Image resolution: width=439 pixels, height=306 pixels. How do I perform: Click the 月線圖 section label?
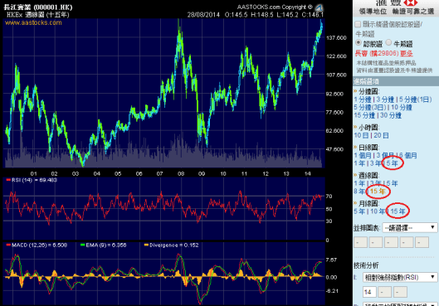pos(368,203)
